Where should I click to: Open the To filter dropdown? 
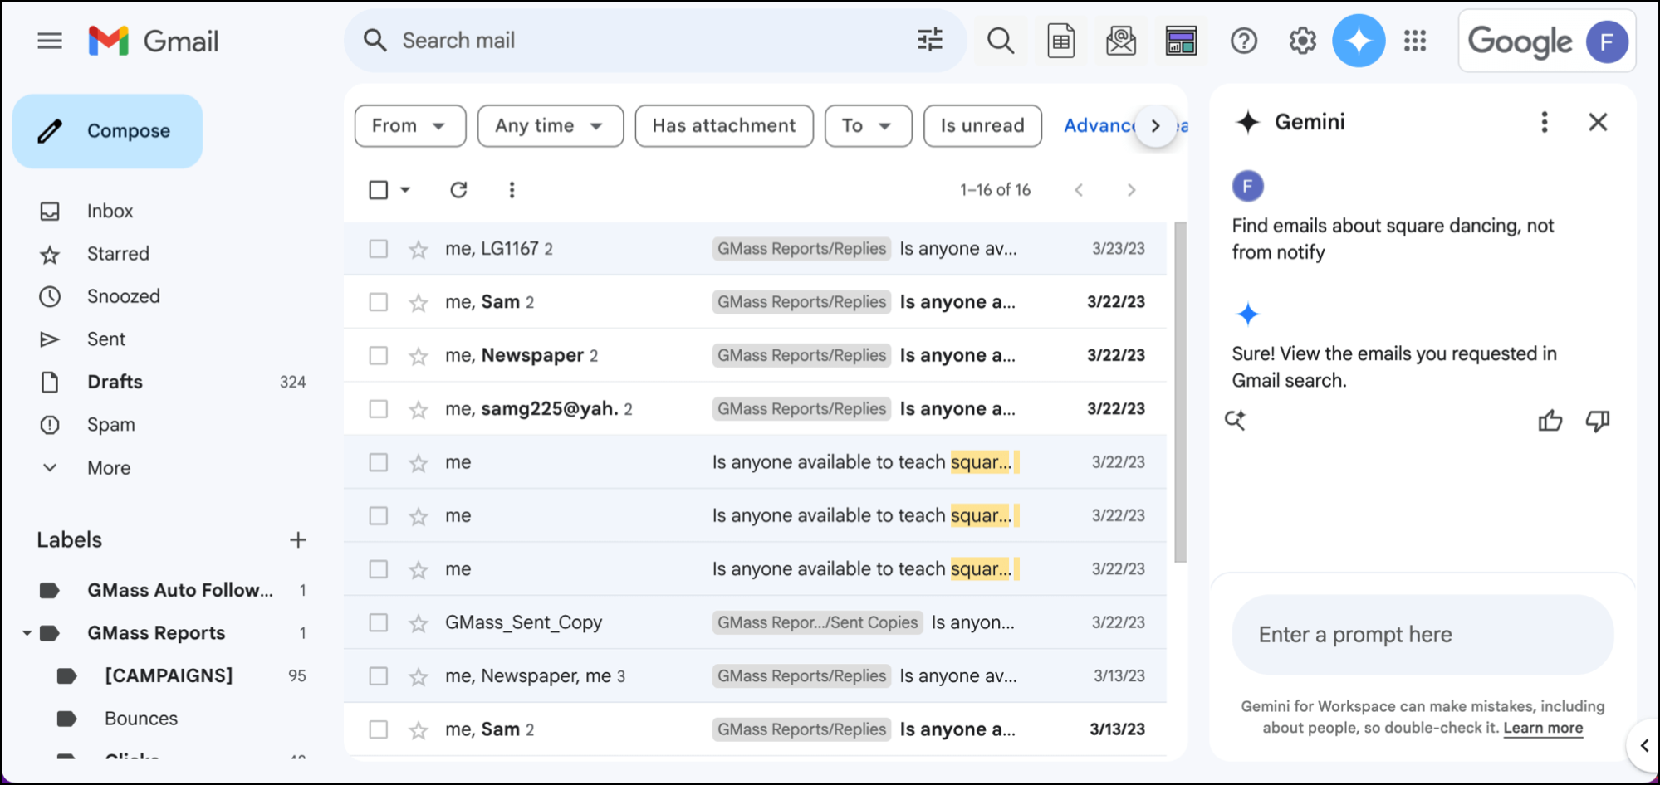pyautogui.click(x=868, y=126)
